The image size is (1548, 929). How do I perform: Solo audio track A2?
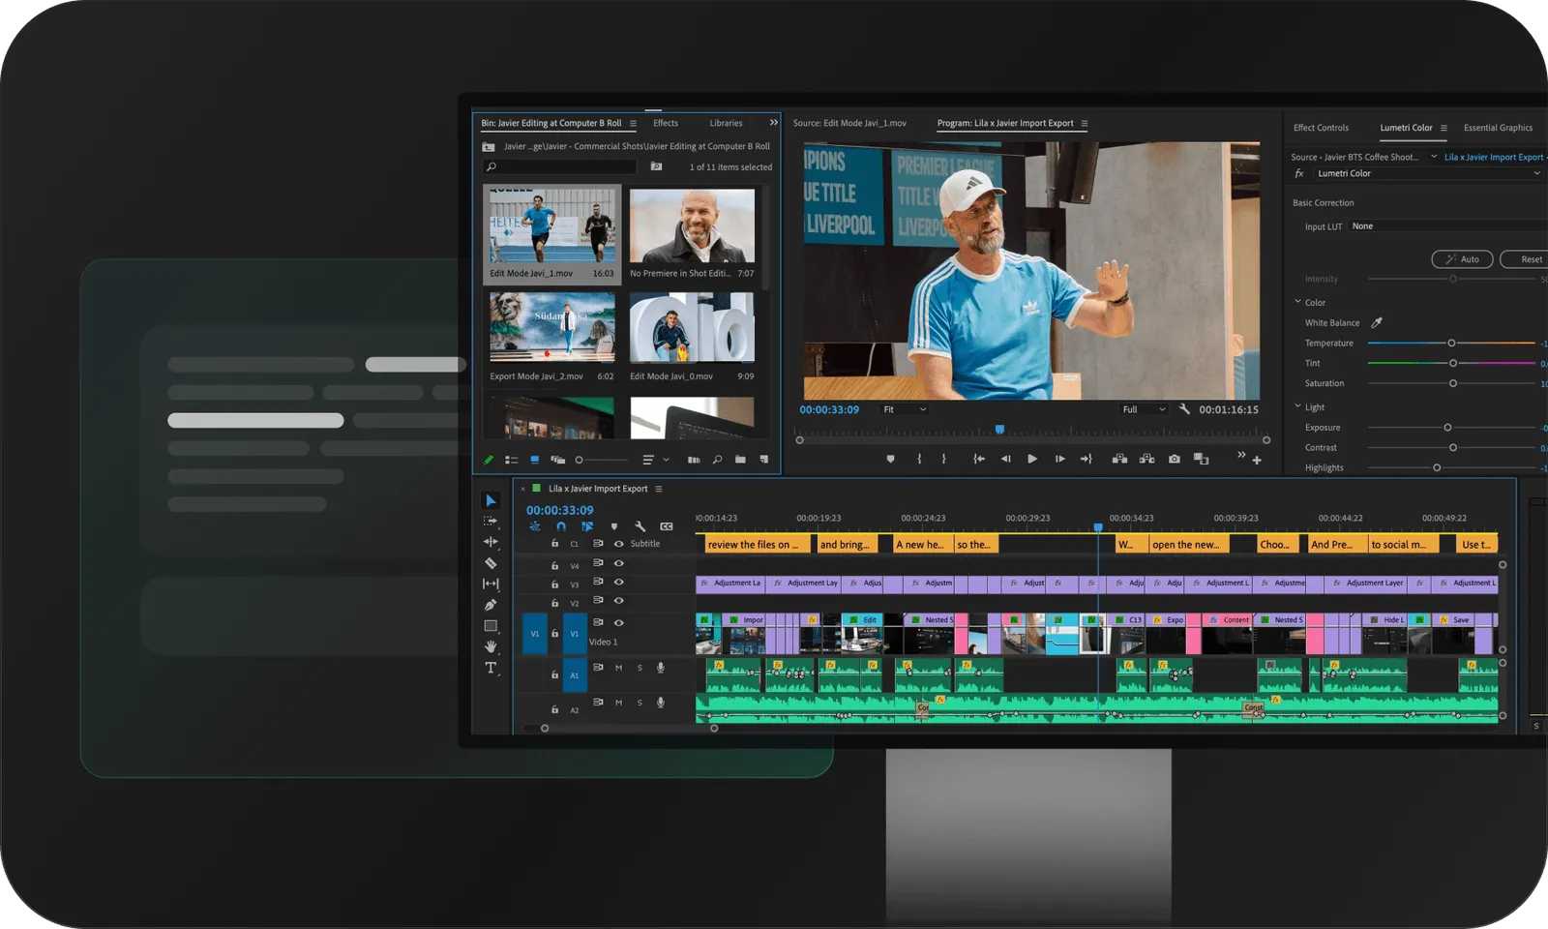[x=640, y=703]
